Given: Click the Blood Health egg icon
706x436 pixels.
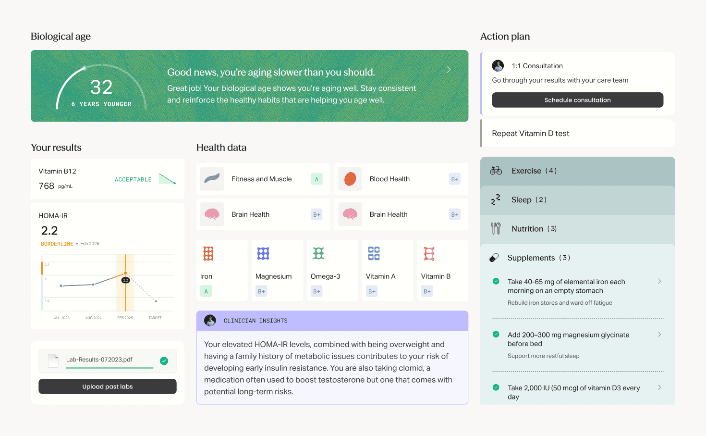Looking at the screenshot, I should point(350,179).
